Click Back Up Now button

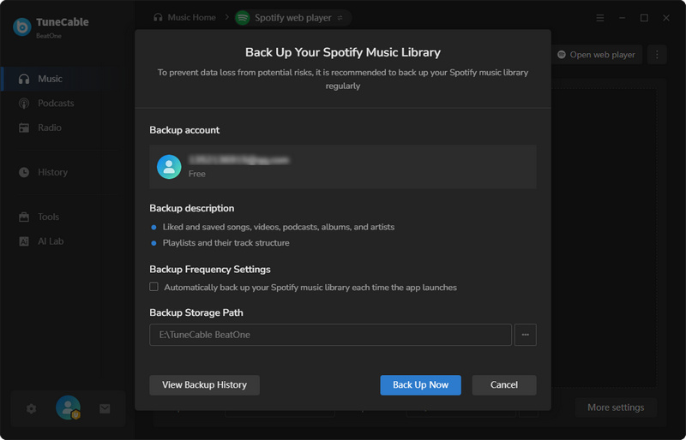[420, 385]
